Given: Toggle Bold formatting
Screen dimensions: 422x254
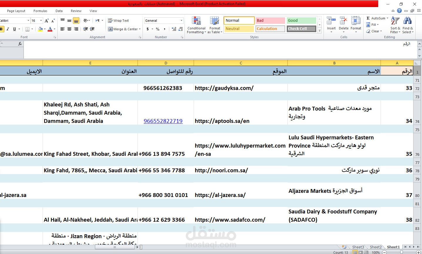Looking at the screenshot, I should tap(1, 29).
